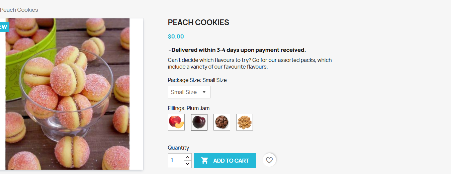Pick the walnut filling swatch
This screenshot has height=174, width=451.
pyautogui.click(x=245, y=122)
